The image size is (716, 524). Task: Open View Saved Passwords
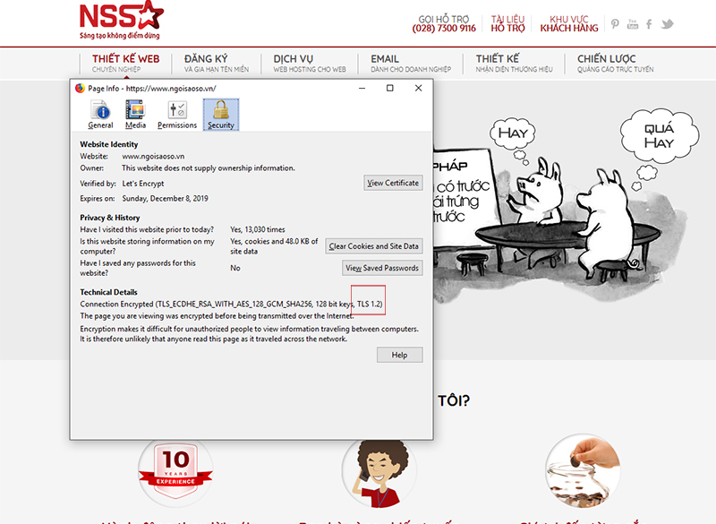pos(382,268)
